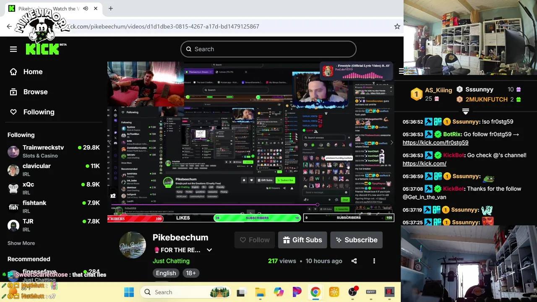
Task: Click the Pikebeechum channel name
Action: [180, 237]
